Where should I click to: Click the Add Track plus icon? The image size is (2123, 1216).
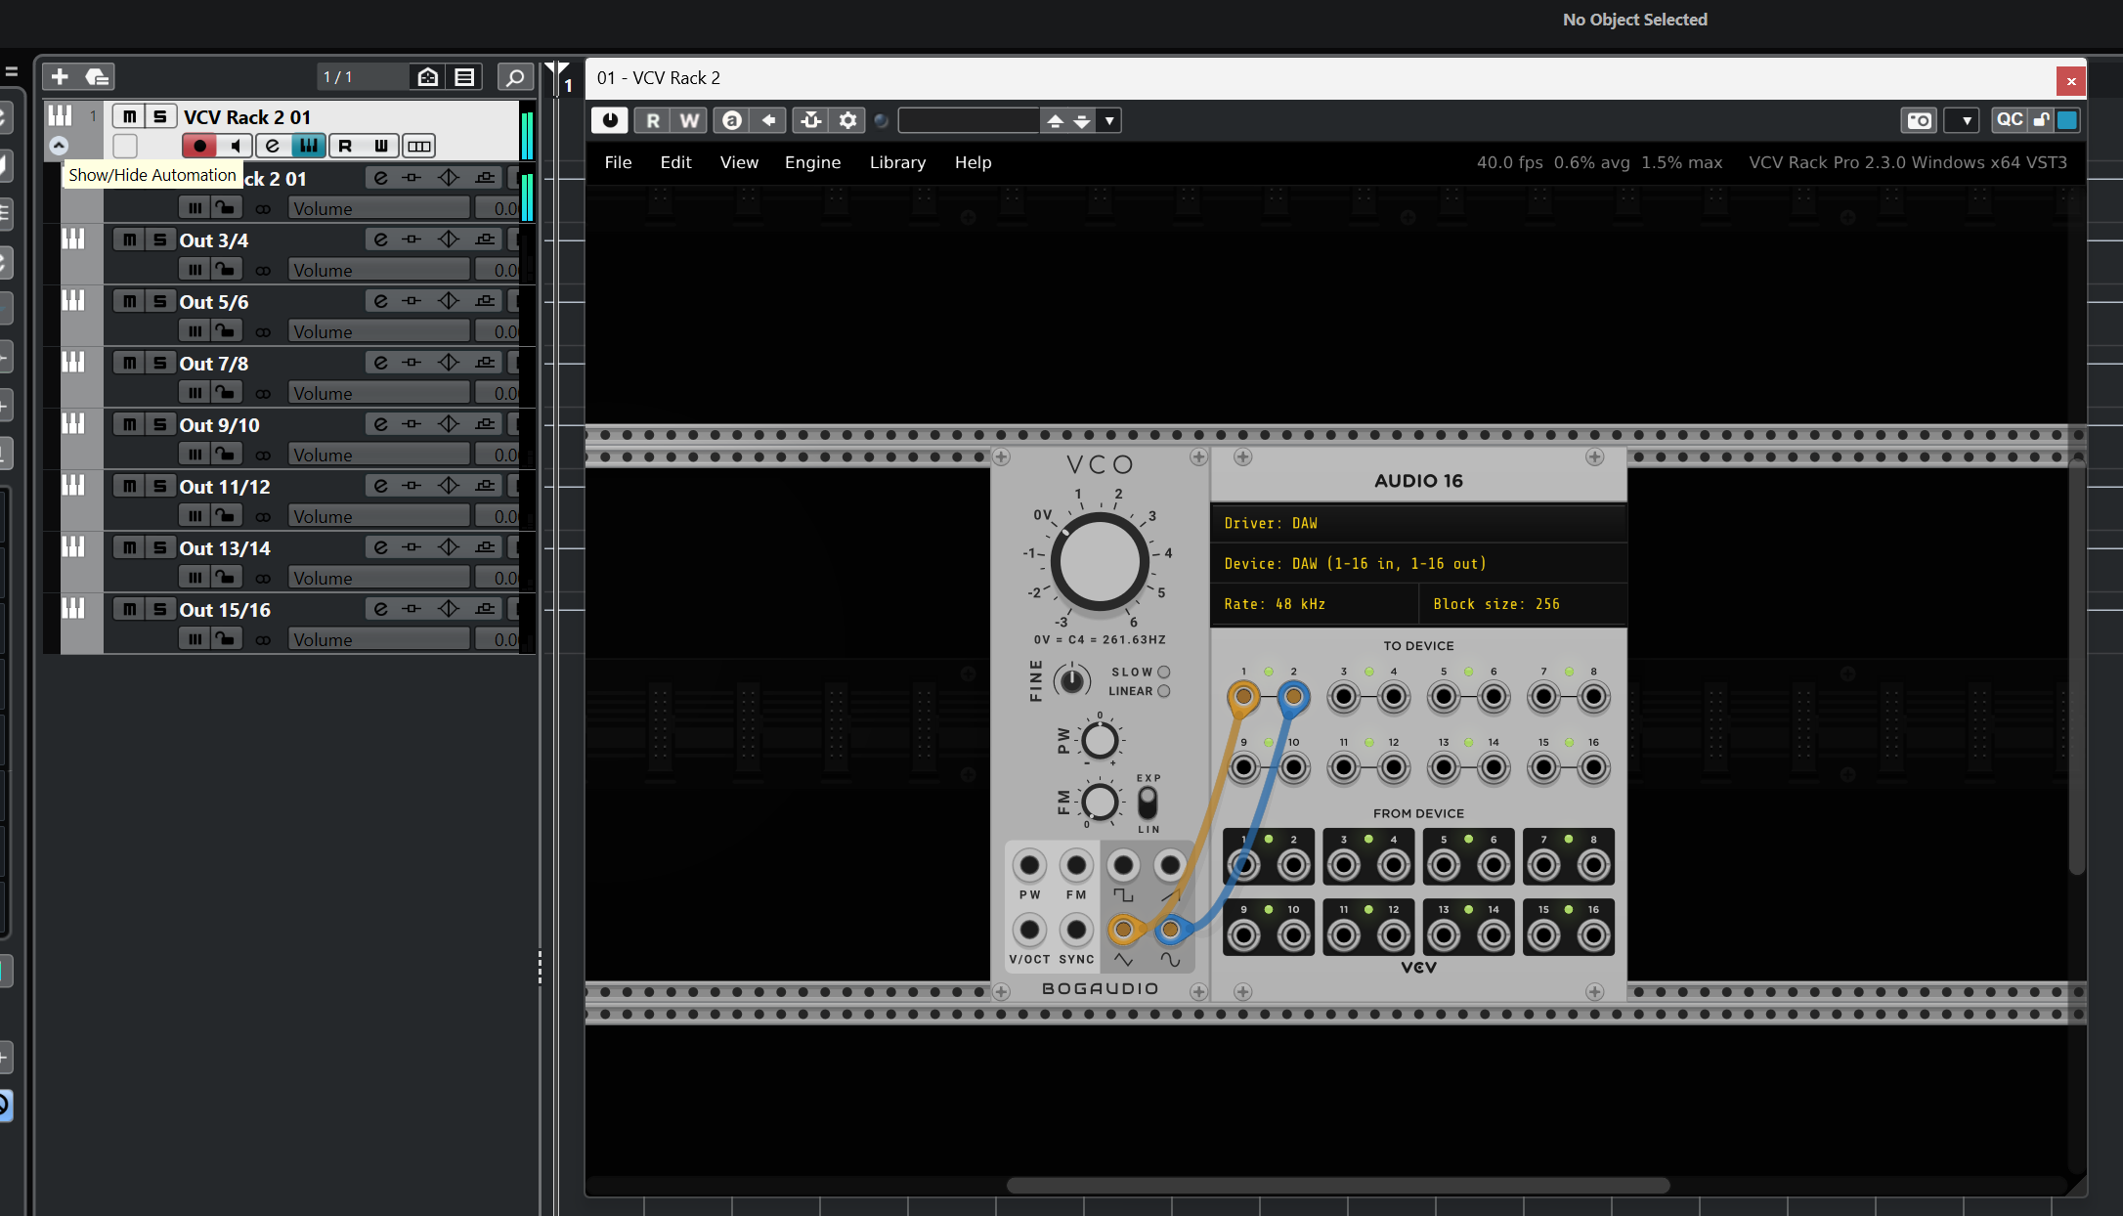click(60, 76)
